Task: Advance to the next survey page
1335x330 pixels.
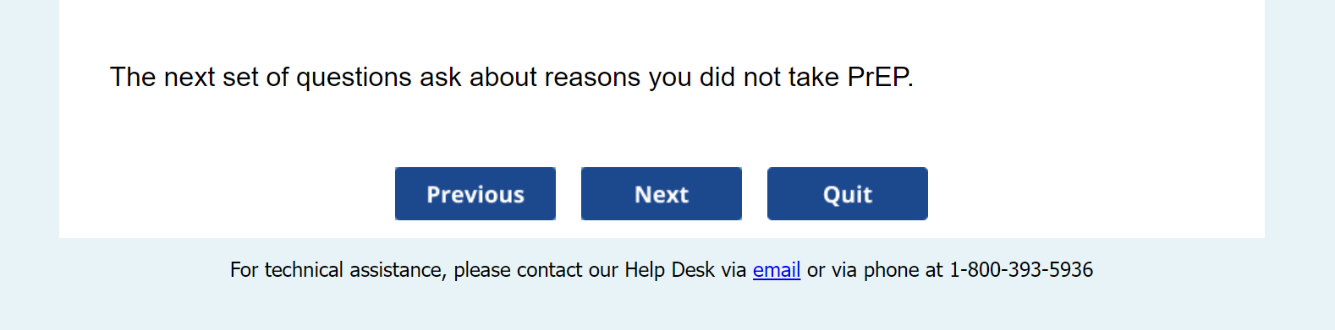Action: (661, 194)
